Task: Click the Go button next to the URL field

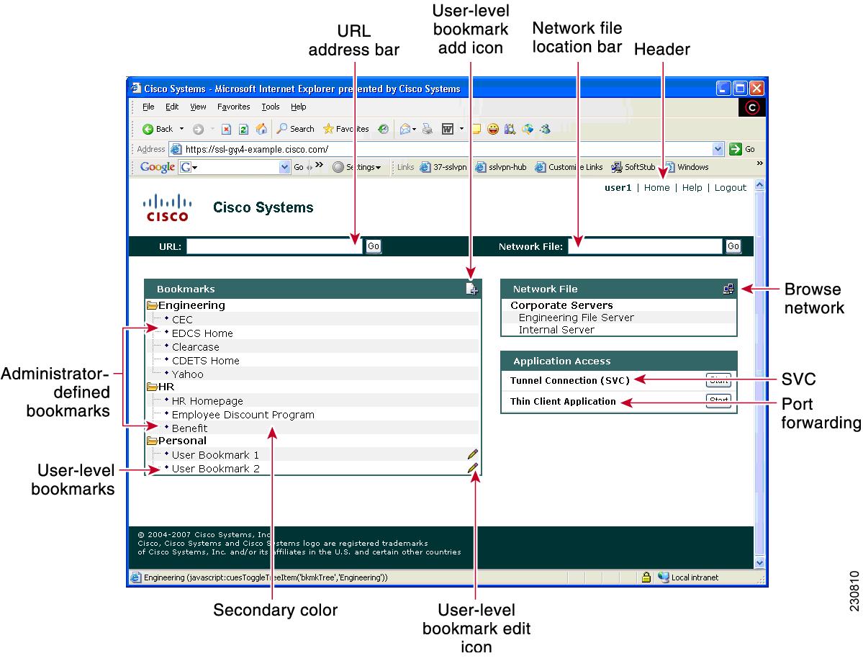Action: tap(373, 246)
